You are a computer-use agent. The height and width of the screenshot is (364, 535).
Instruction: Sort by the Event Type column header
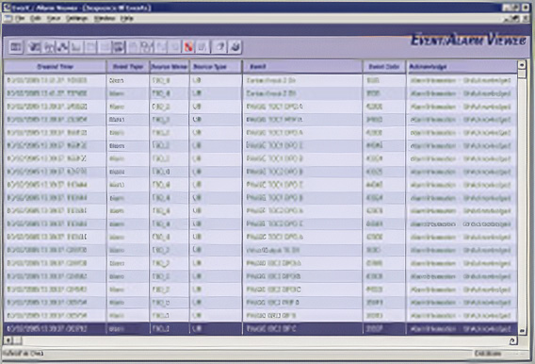pos(128,67)
